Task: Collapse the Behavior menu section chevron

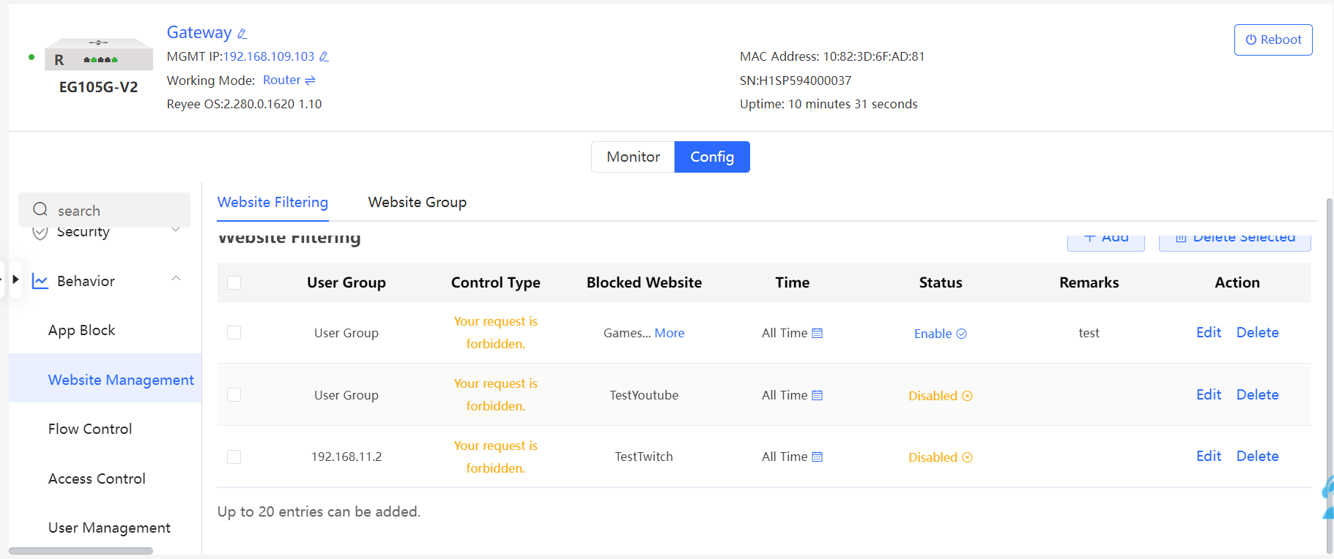Action: point(176,279)
